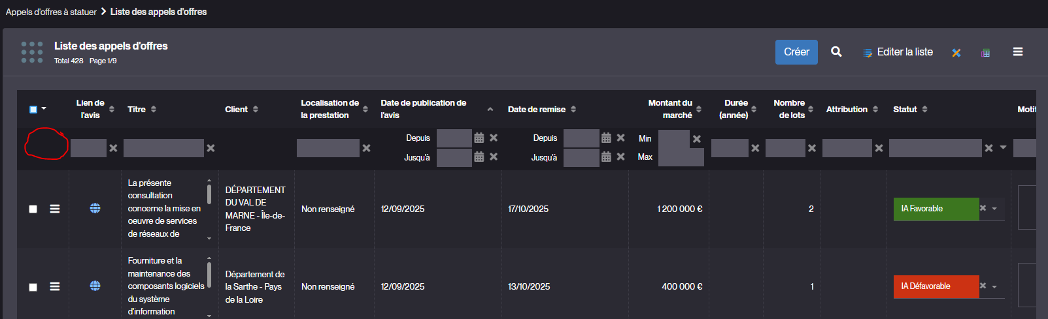This screenshot has width=1048, height=319.
Task: Expand the Statut filter dropdown arrow
Action: 1003,148
